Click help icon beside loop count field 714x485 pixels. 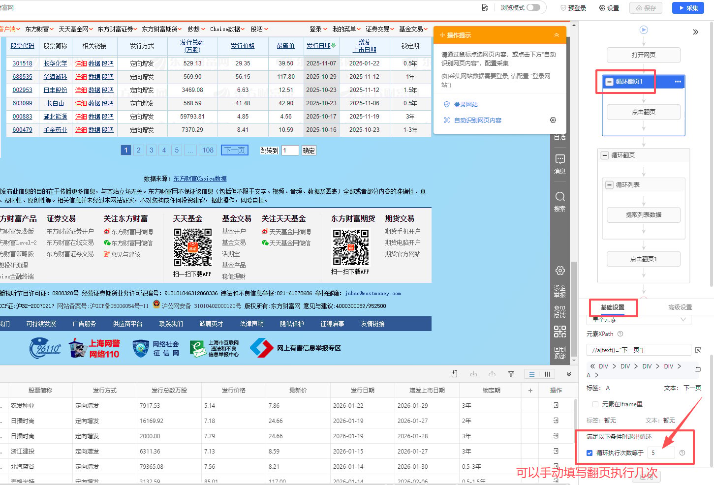click(682, 453)
